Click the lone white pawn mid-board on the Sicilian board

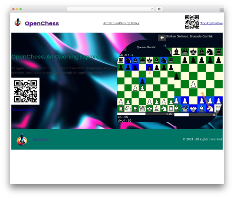pyautogui.click(x=193, y=84)
